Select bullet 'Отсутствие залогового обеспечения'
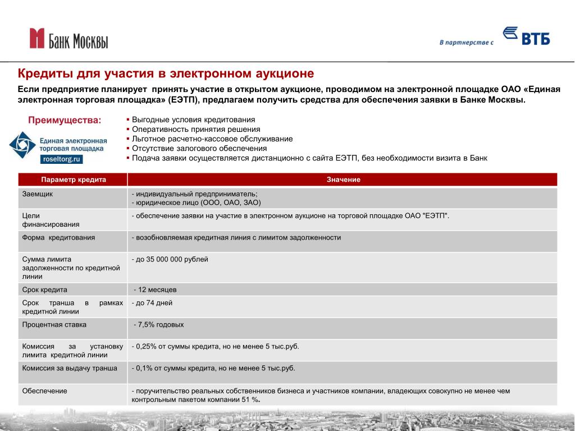The image size is (575, 431). [199, 148]
